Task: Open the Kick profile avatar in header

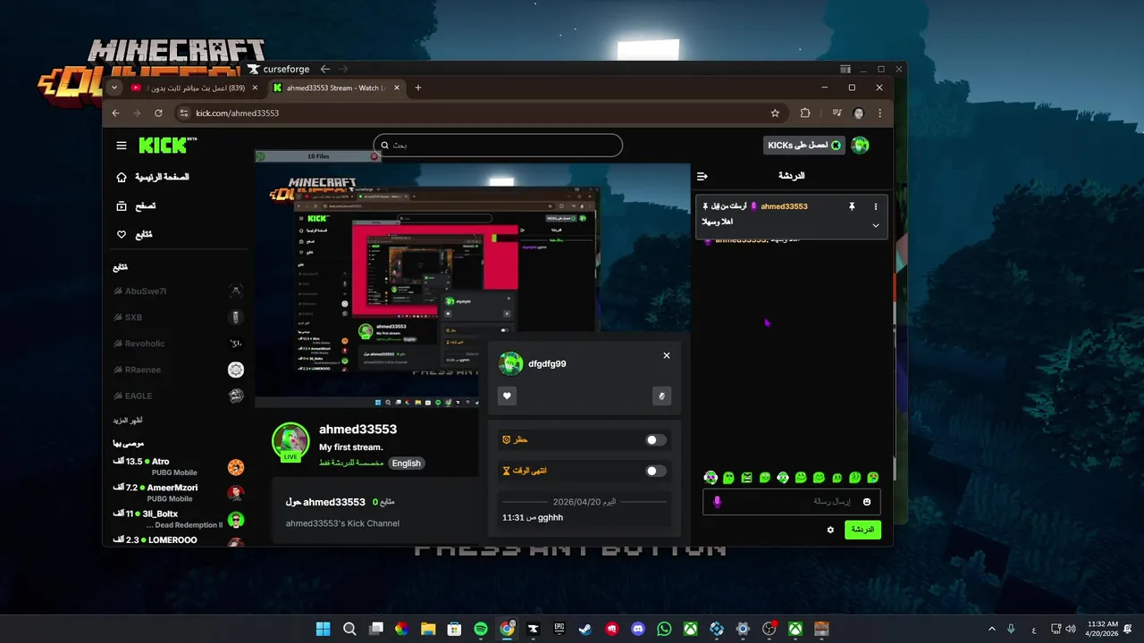Action: [861, 145]
